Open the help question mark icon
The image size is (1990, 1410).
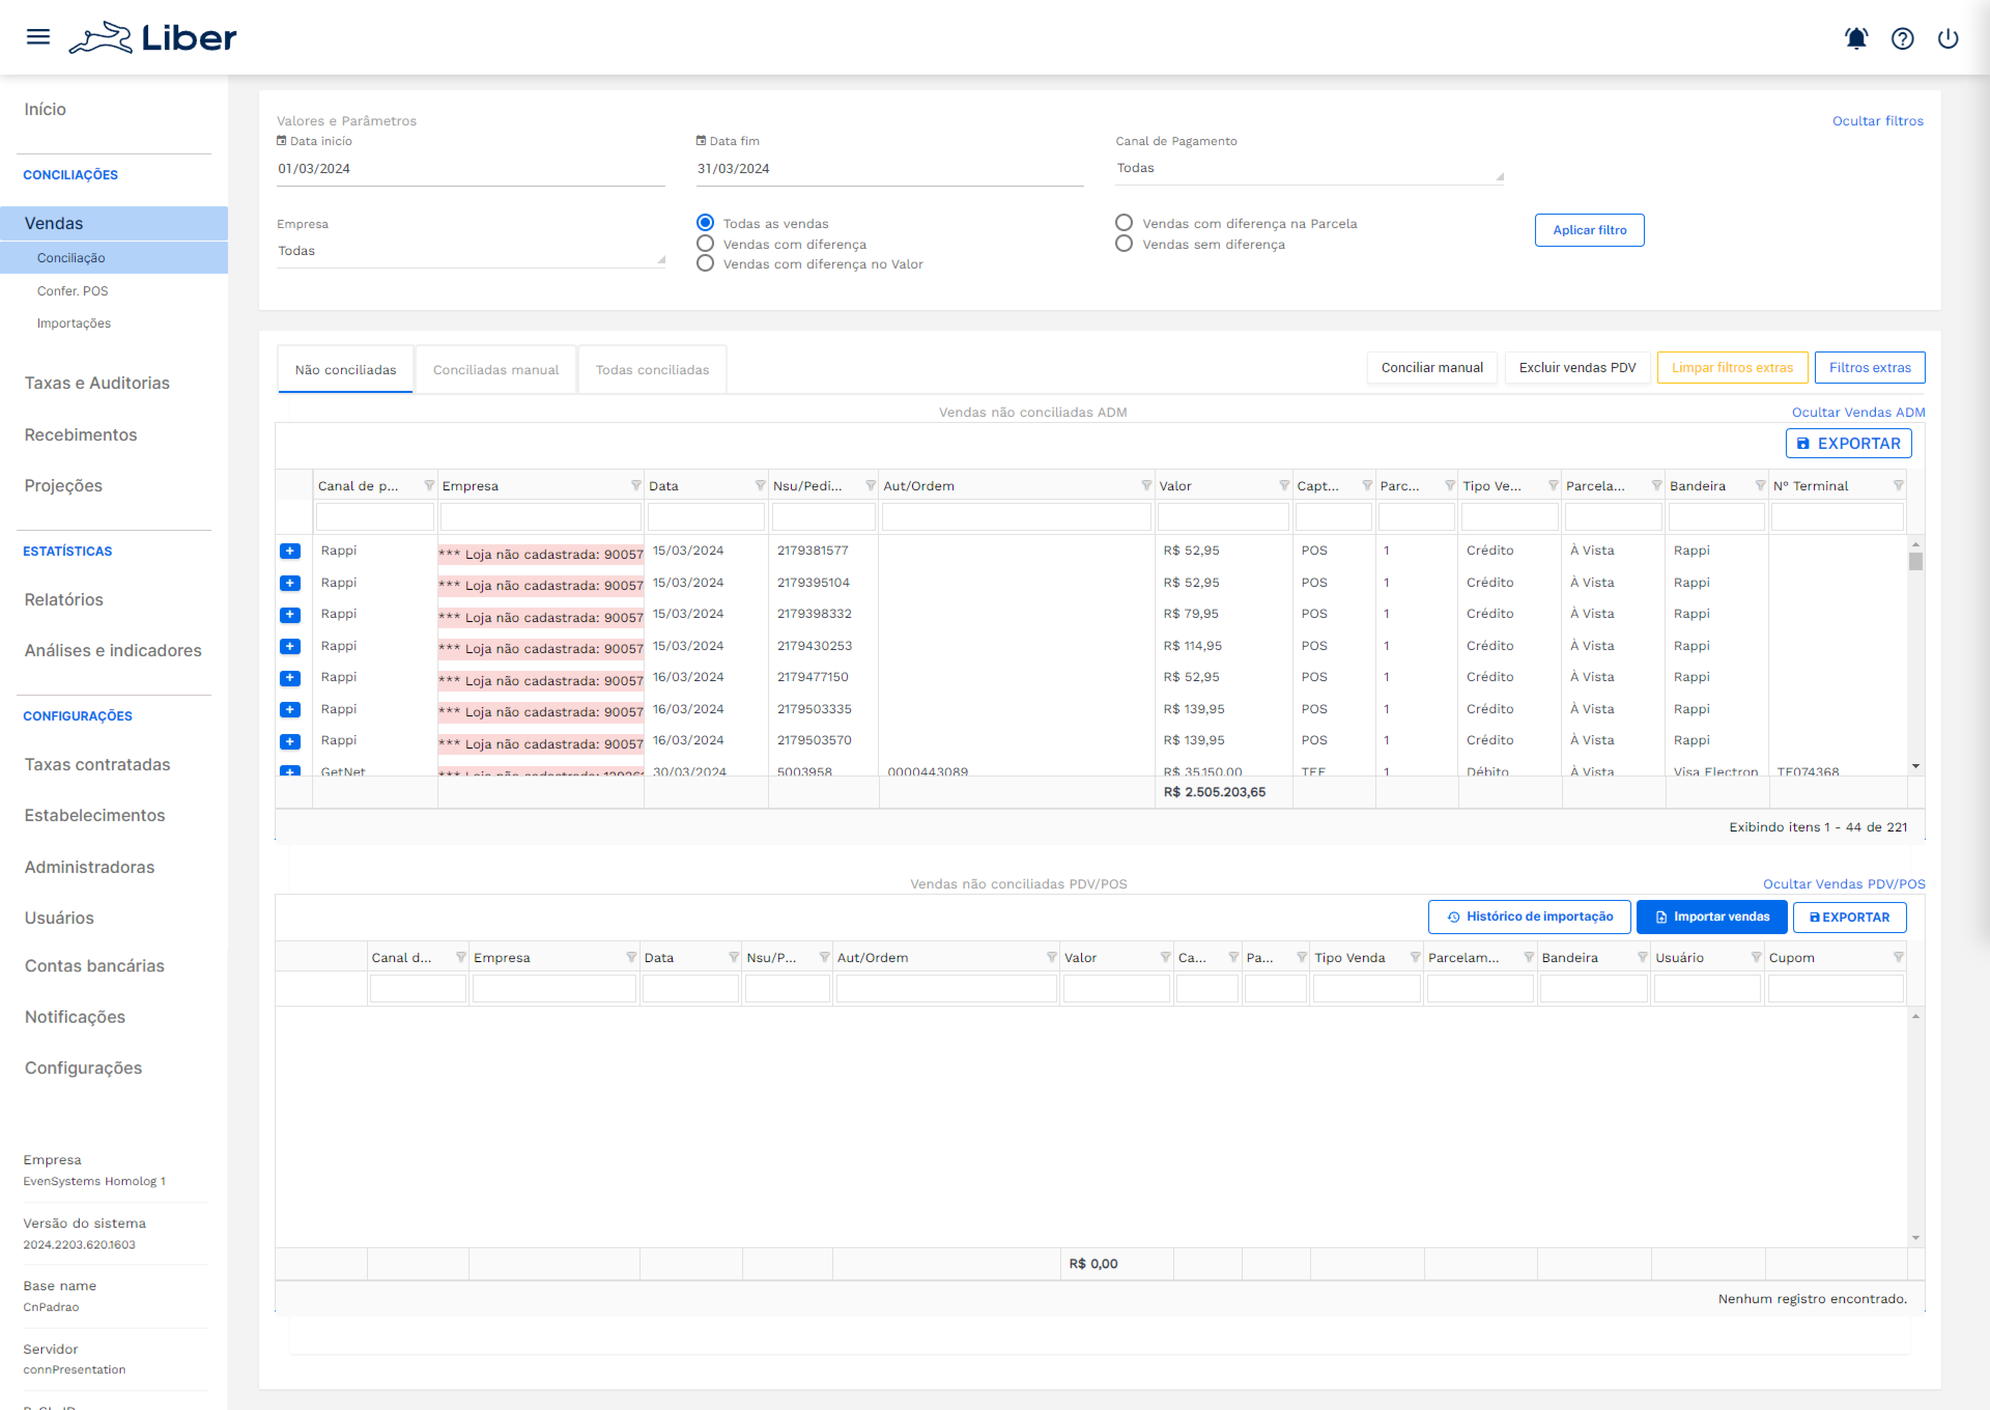tap(1901, 38)
